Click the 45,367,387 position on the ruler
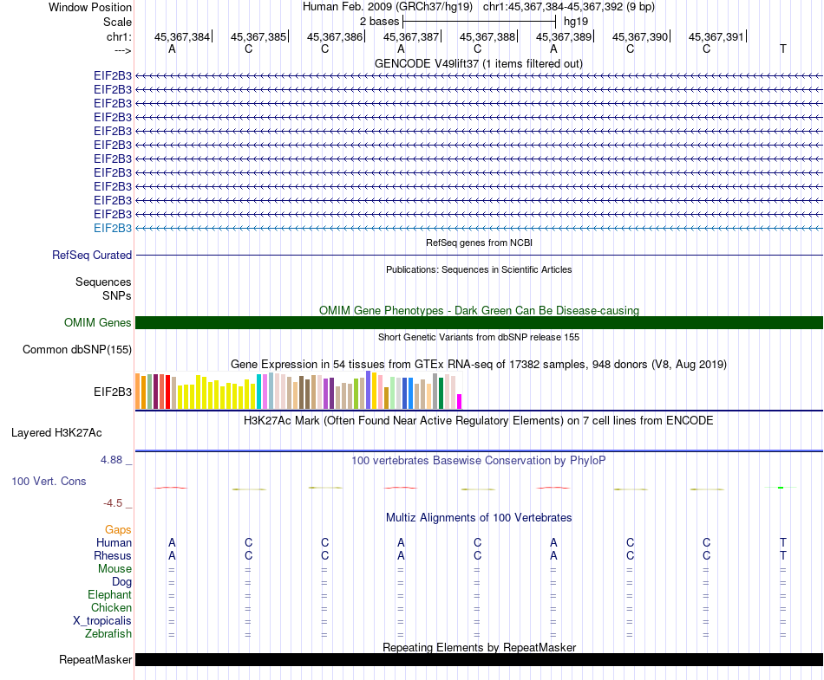Viewport: 824px width, 680px height. point(411,37)
